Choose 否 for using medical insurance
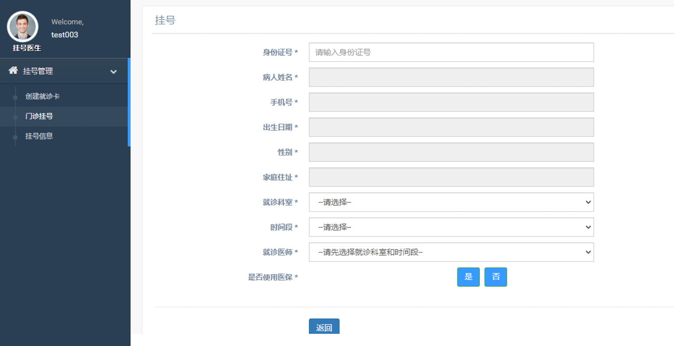The width and height of the screenshot is (674, 346). click(496, 277)
